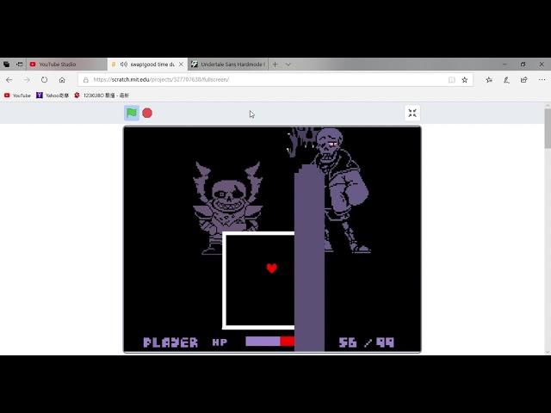This screenshot has width=551, height=413.
Task: Click the green flag to start project
Action: click(132, 113)
